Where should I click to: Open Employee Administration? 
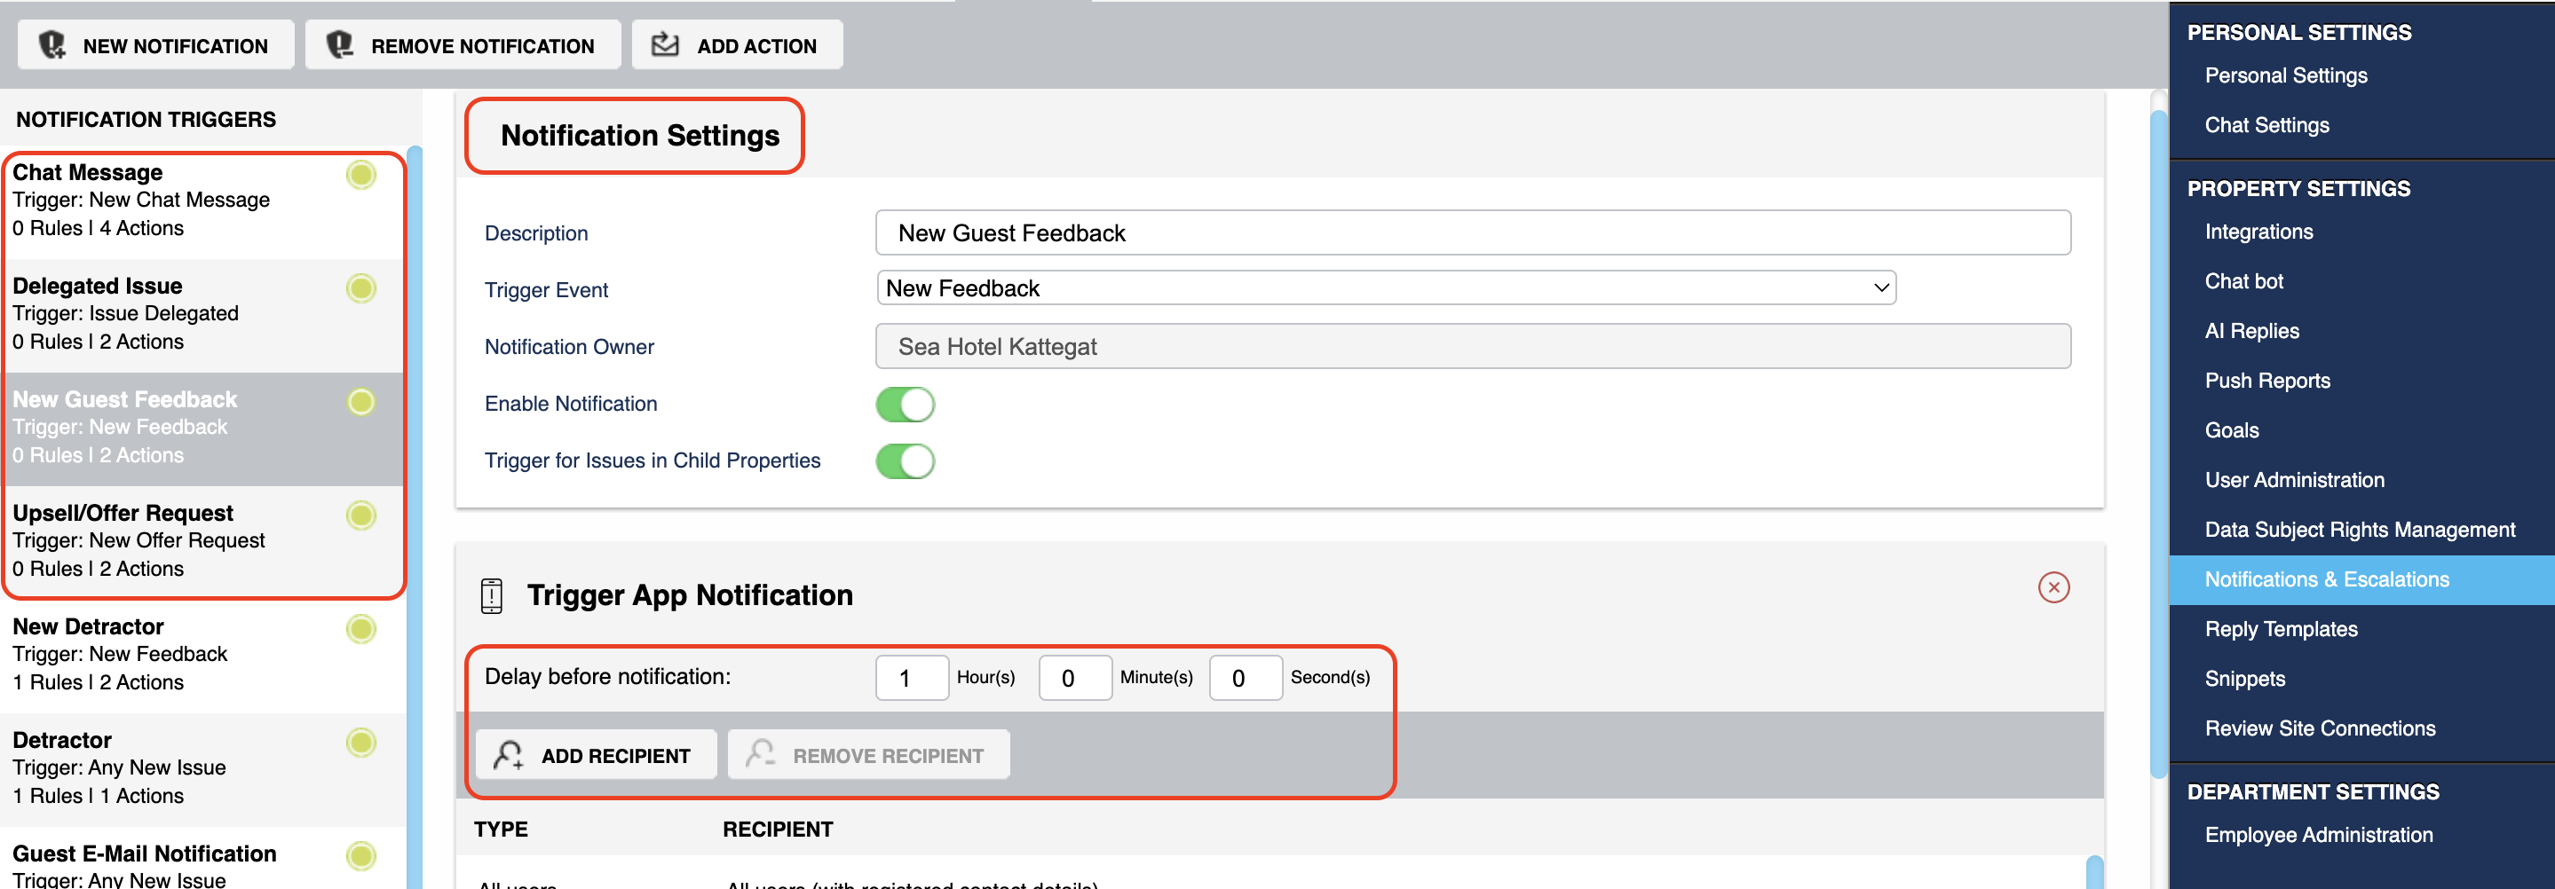pyautogui.click(x=2318, y=836)
